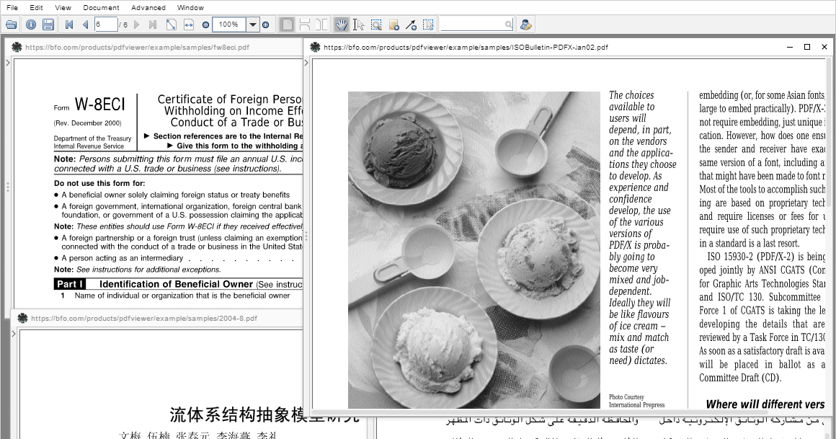The height and width of the screenshot is (439, 836).
Task: Open a PDF file using the folder icon
Action: tap(11, 24)
